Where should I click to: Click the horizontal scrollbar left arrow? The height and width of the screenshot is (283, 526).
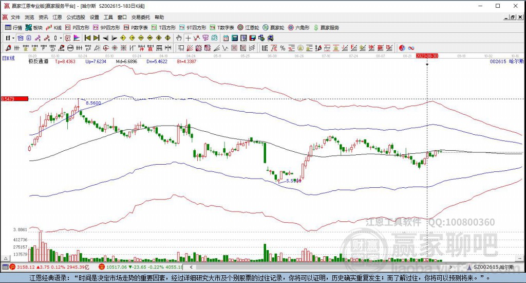[191, 267]
